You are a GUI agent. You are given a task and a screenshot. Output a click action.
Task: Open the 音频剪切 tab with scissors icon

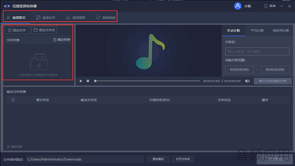pyautogui.click(x=16, y=17)
